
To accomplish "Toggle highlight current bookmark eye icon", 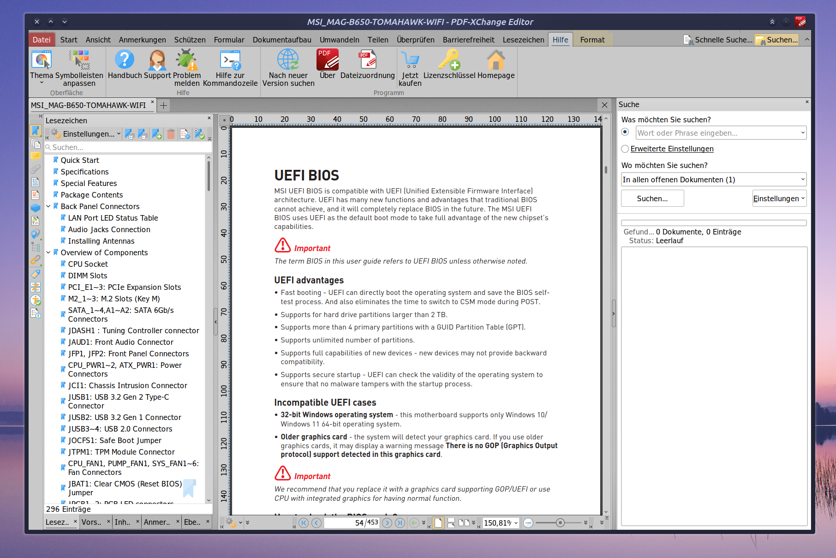I will coord(199,134).
